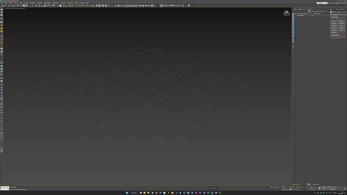Open the Scripting menu
347x195 pixels.
[x=82, y=3]
